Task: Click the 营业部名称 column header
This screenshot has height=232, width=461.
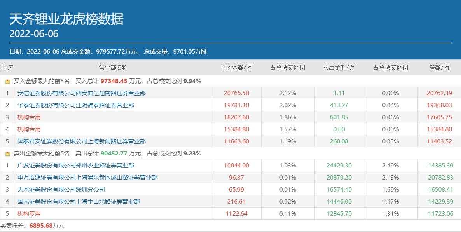Action: pos(113,68)
